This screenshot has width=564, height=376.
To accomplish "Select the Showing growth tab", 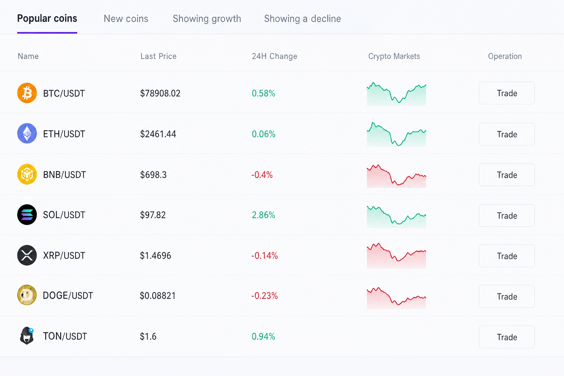I will tap(207, 18).
